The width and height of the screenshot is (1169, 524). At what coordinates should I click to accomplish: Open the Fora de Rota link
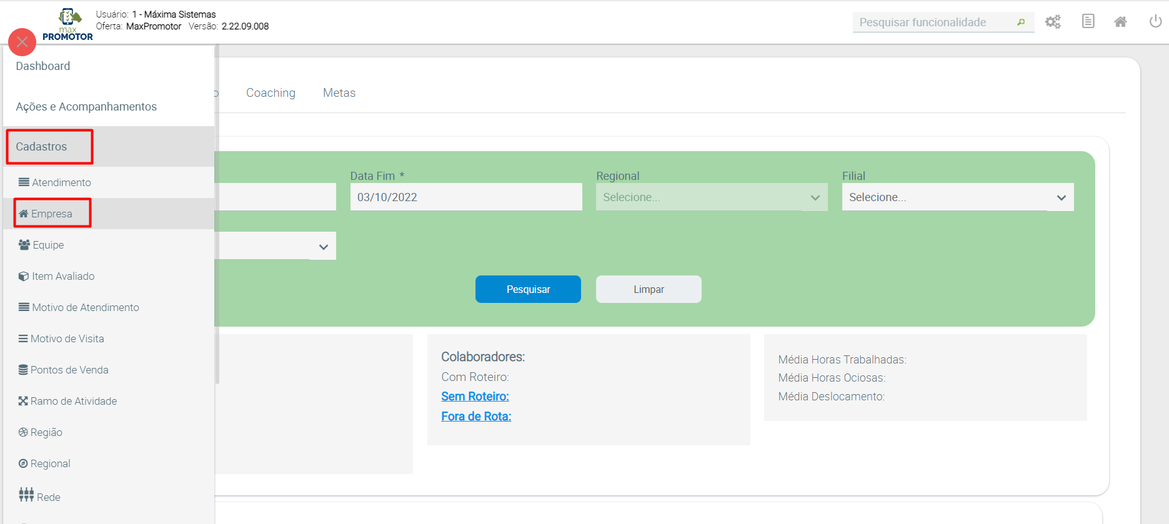coord(476,417)
